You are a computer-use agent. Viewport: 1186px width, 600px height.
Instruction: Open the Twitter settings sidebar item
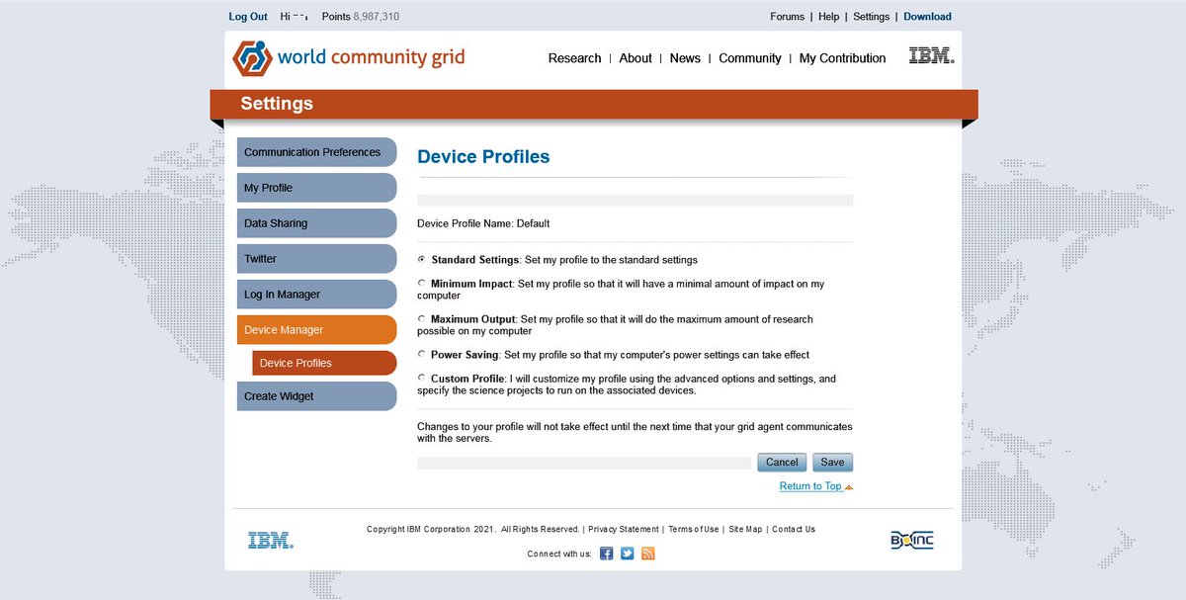pos(316,259)
